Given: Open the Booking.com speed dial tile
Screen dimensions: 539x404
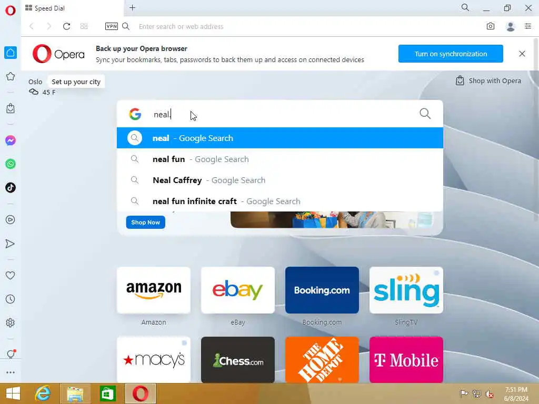Looking at the screenshot, I should coord(322,290).
